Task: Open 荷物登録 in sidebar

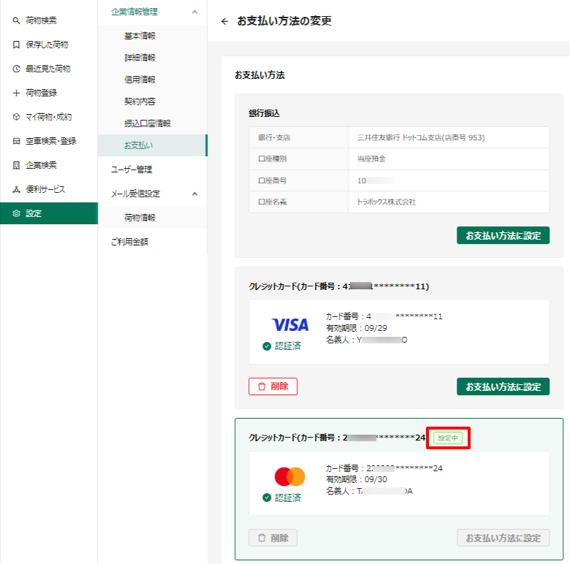Action: [49, 93]
